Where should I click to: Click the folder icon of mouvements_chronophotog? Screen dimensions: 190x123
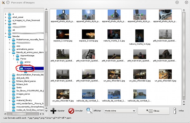[x=14, y=107]
